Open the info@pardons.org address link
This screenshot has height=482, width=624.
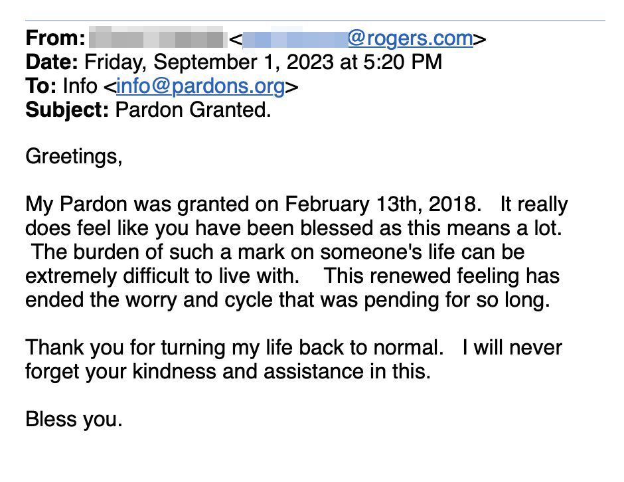200,86
